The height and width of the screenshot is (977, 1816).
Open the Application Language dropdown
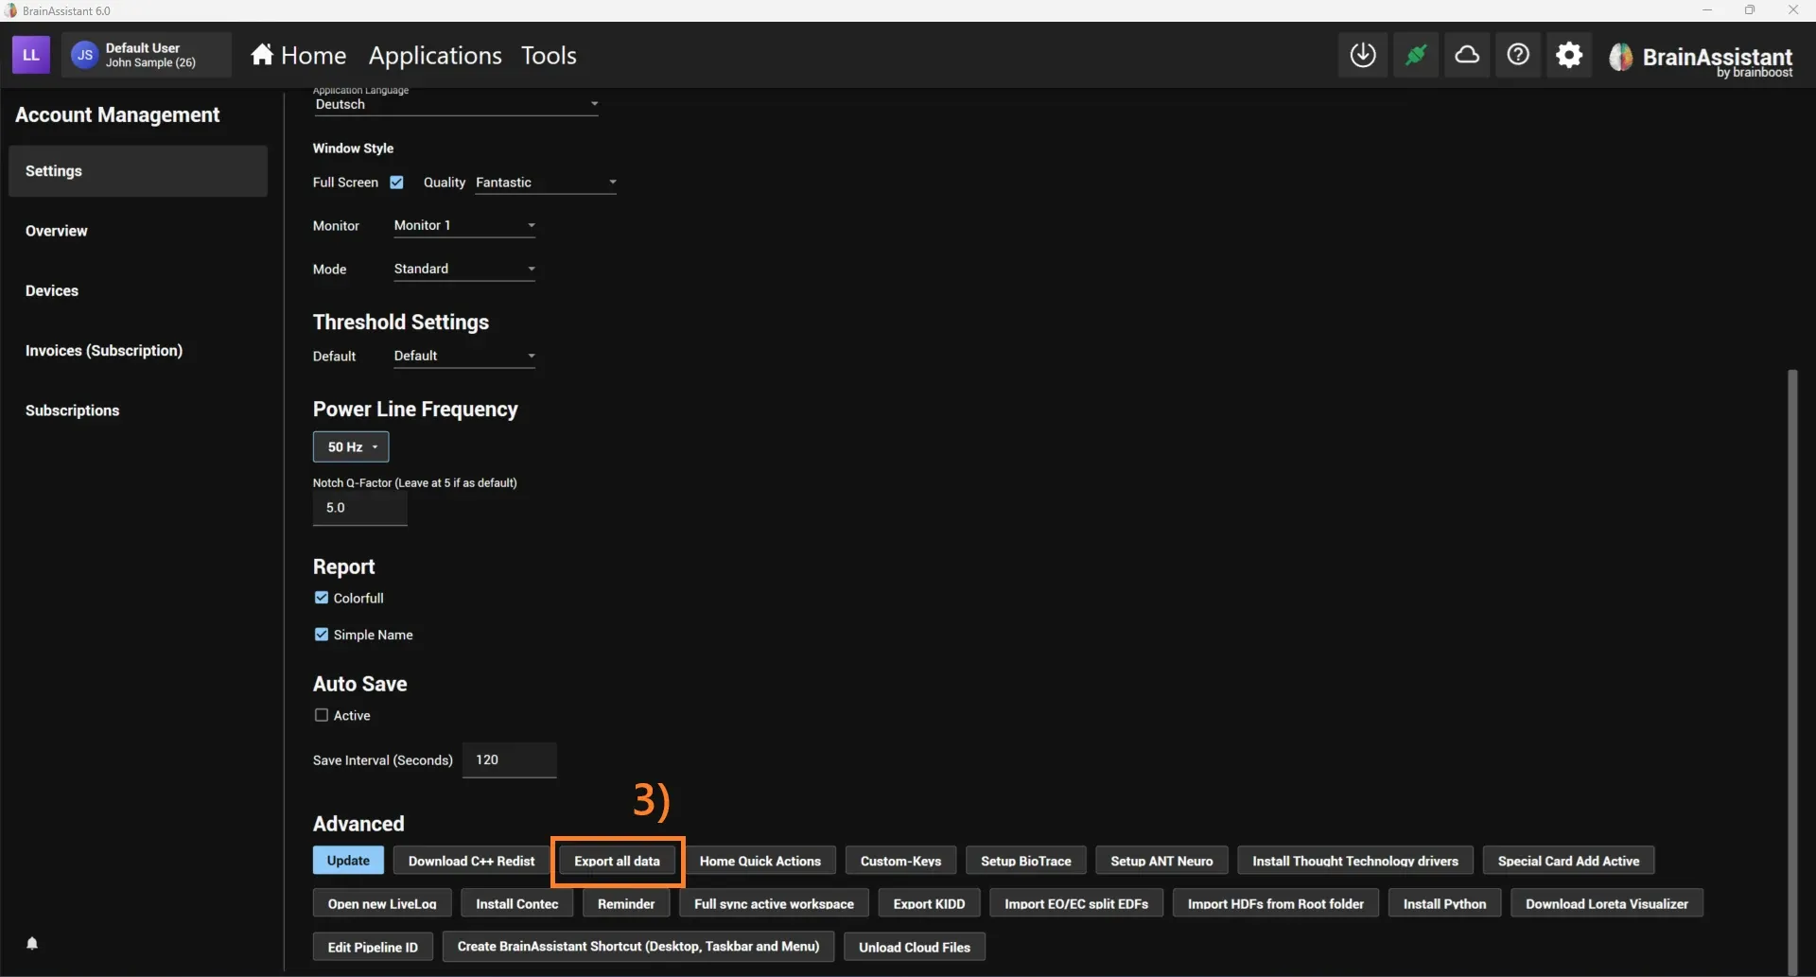pyautogui.click(x=456, y=104)
